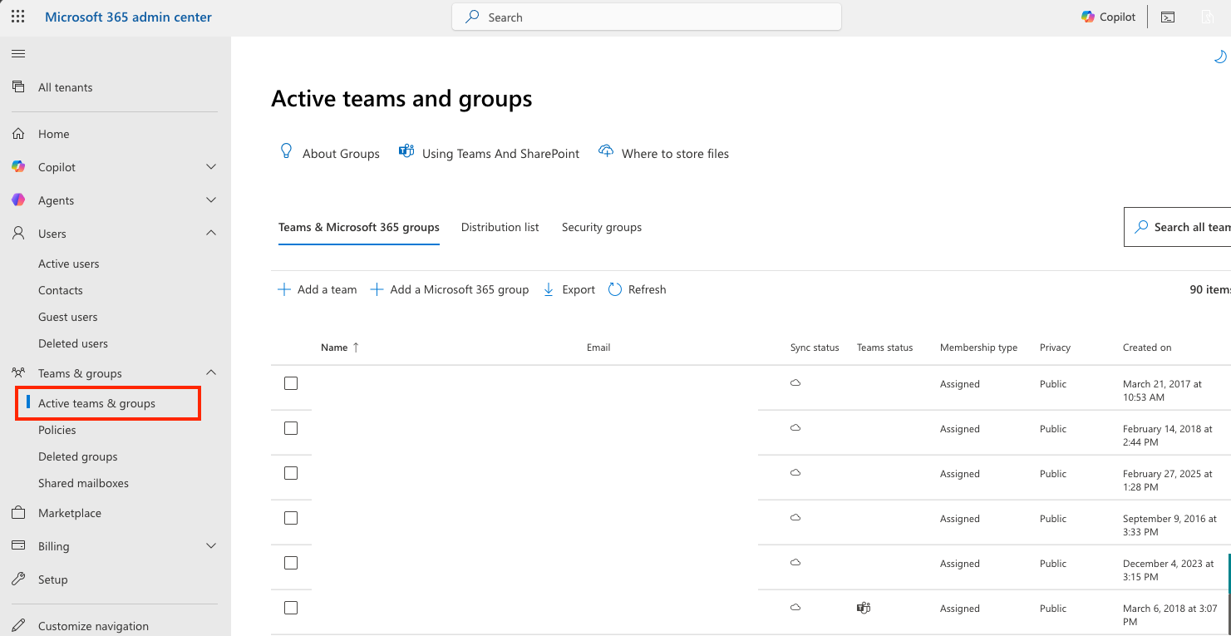
Task: Refresh the groups list
Action: (637, 288)
